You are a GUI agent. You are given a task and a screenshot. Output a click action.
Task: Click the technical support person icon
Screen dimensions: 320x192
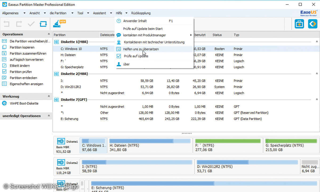(x=119, y=42)
